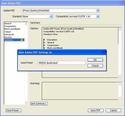
Task: Expand the Marks and Bleeds section in Options
Action: pos(44,48)
